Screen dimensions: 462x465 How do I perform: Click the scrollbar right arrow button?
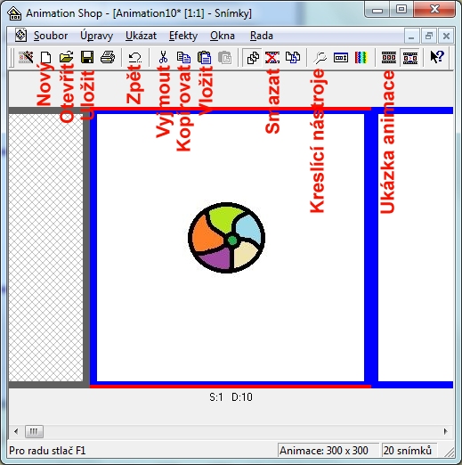pos(445,431)
